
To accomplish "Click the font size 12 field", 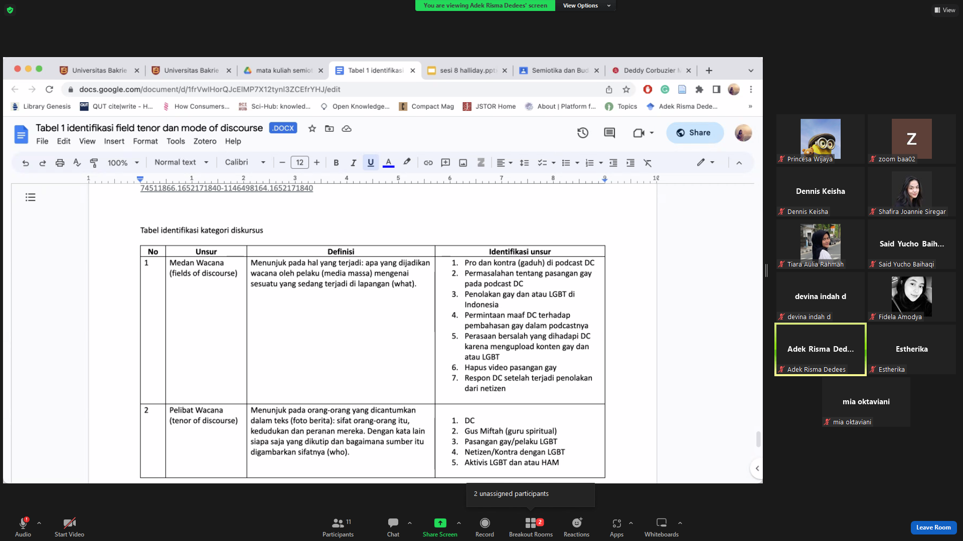I will (299, 163).
